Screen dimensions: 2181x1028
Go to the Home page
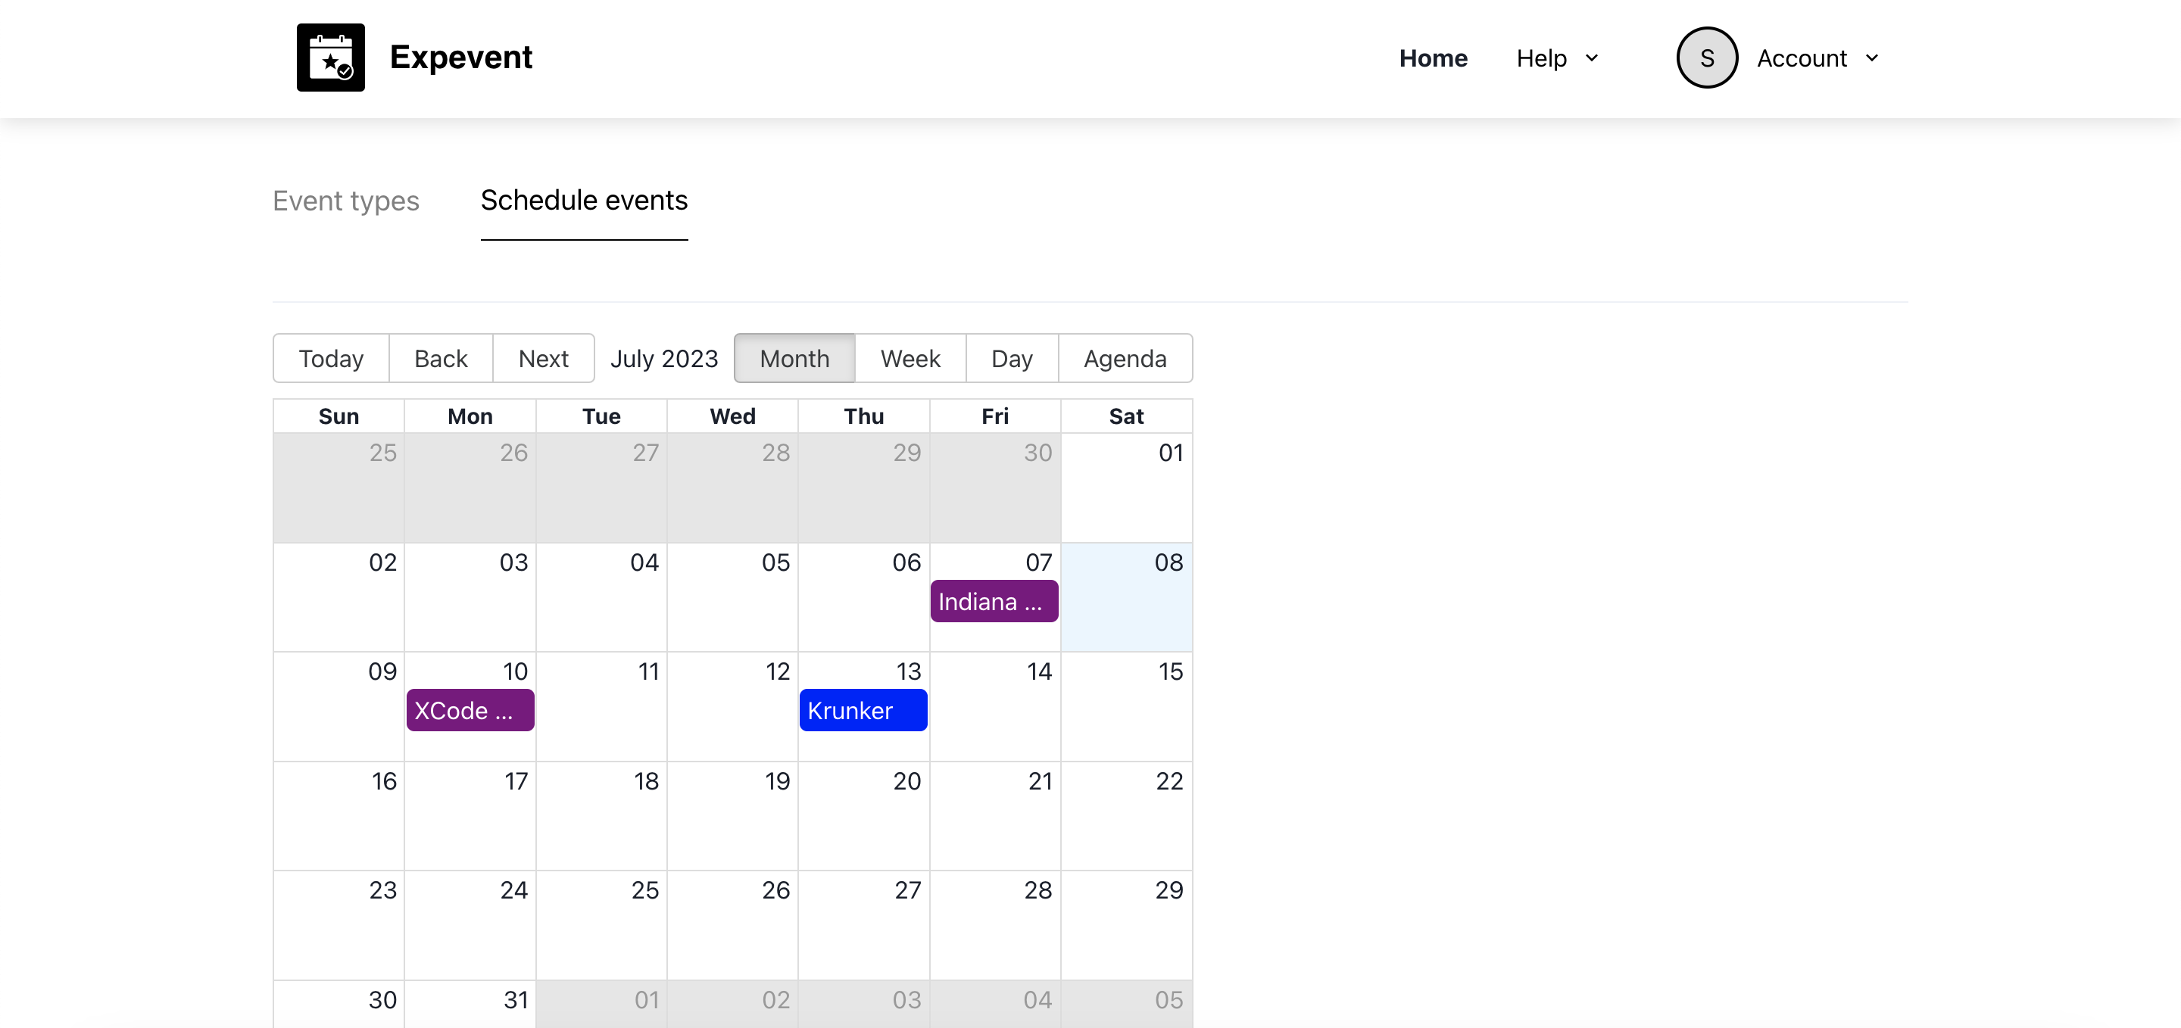tap(1433, 58)
